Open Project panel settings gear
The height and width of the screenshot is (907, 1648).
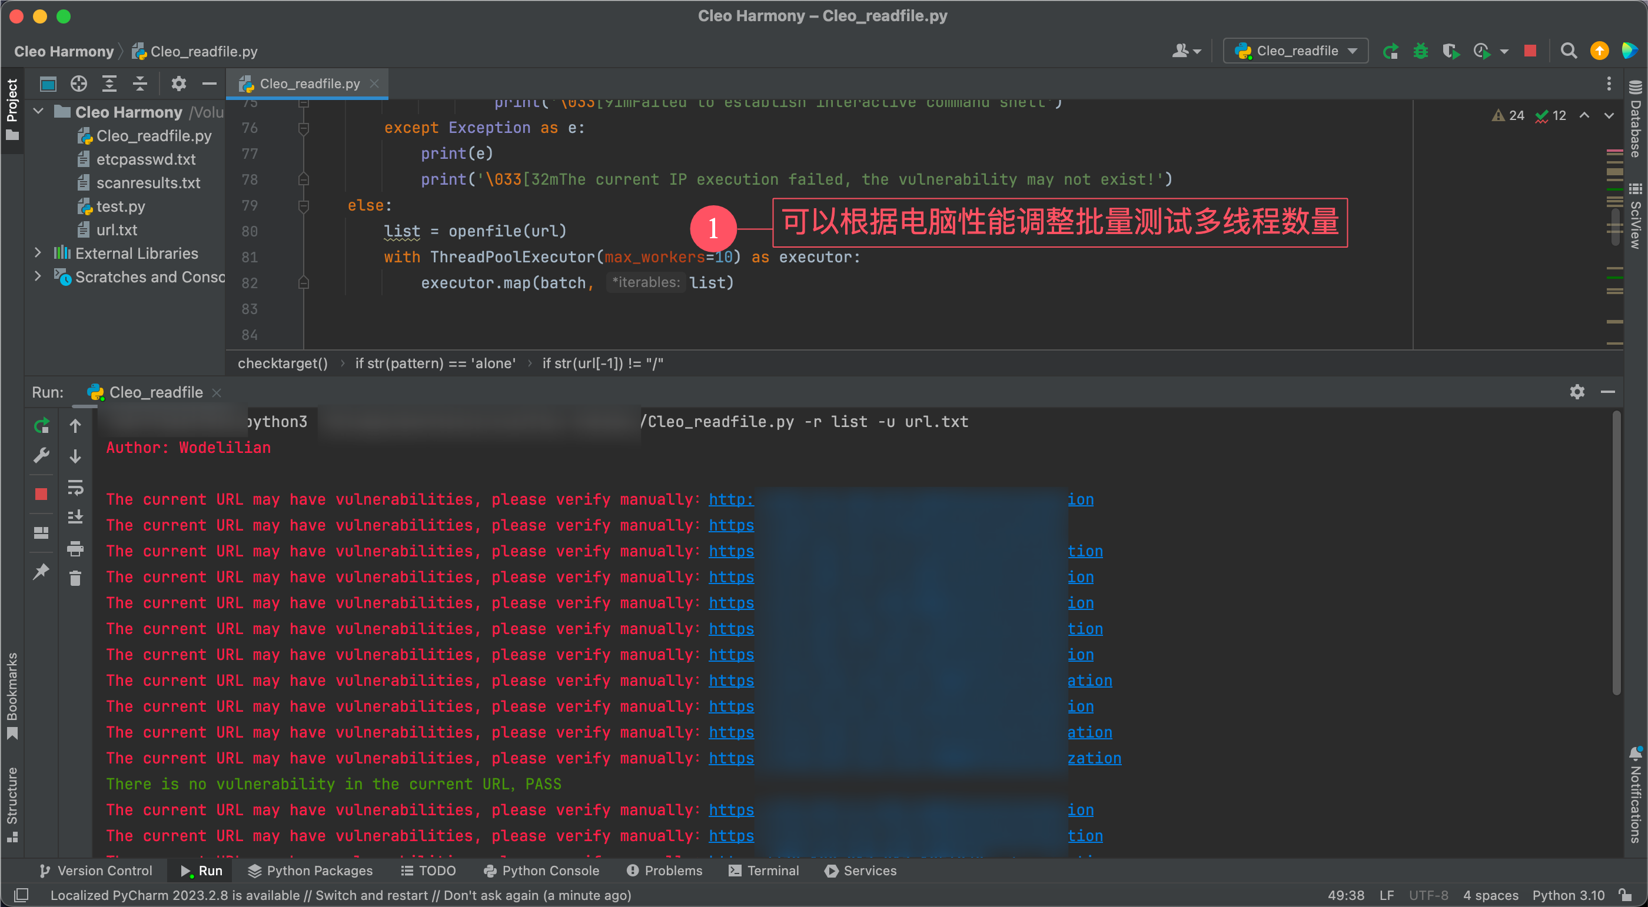[178, 84]
